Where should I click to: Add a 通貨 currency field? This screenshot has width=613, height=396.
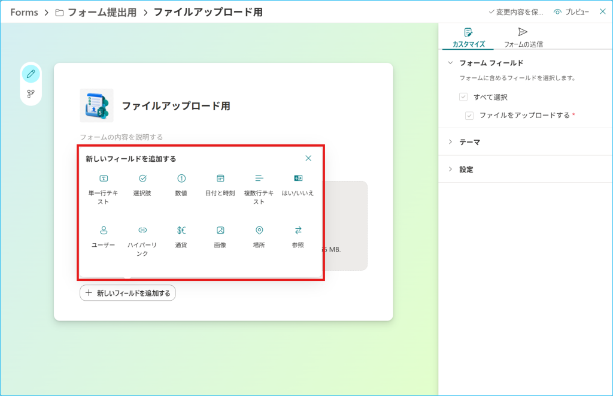pyautogui.click(x=181, y=237)
